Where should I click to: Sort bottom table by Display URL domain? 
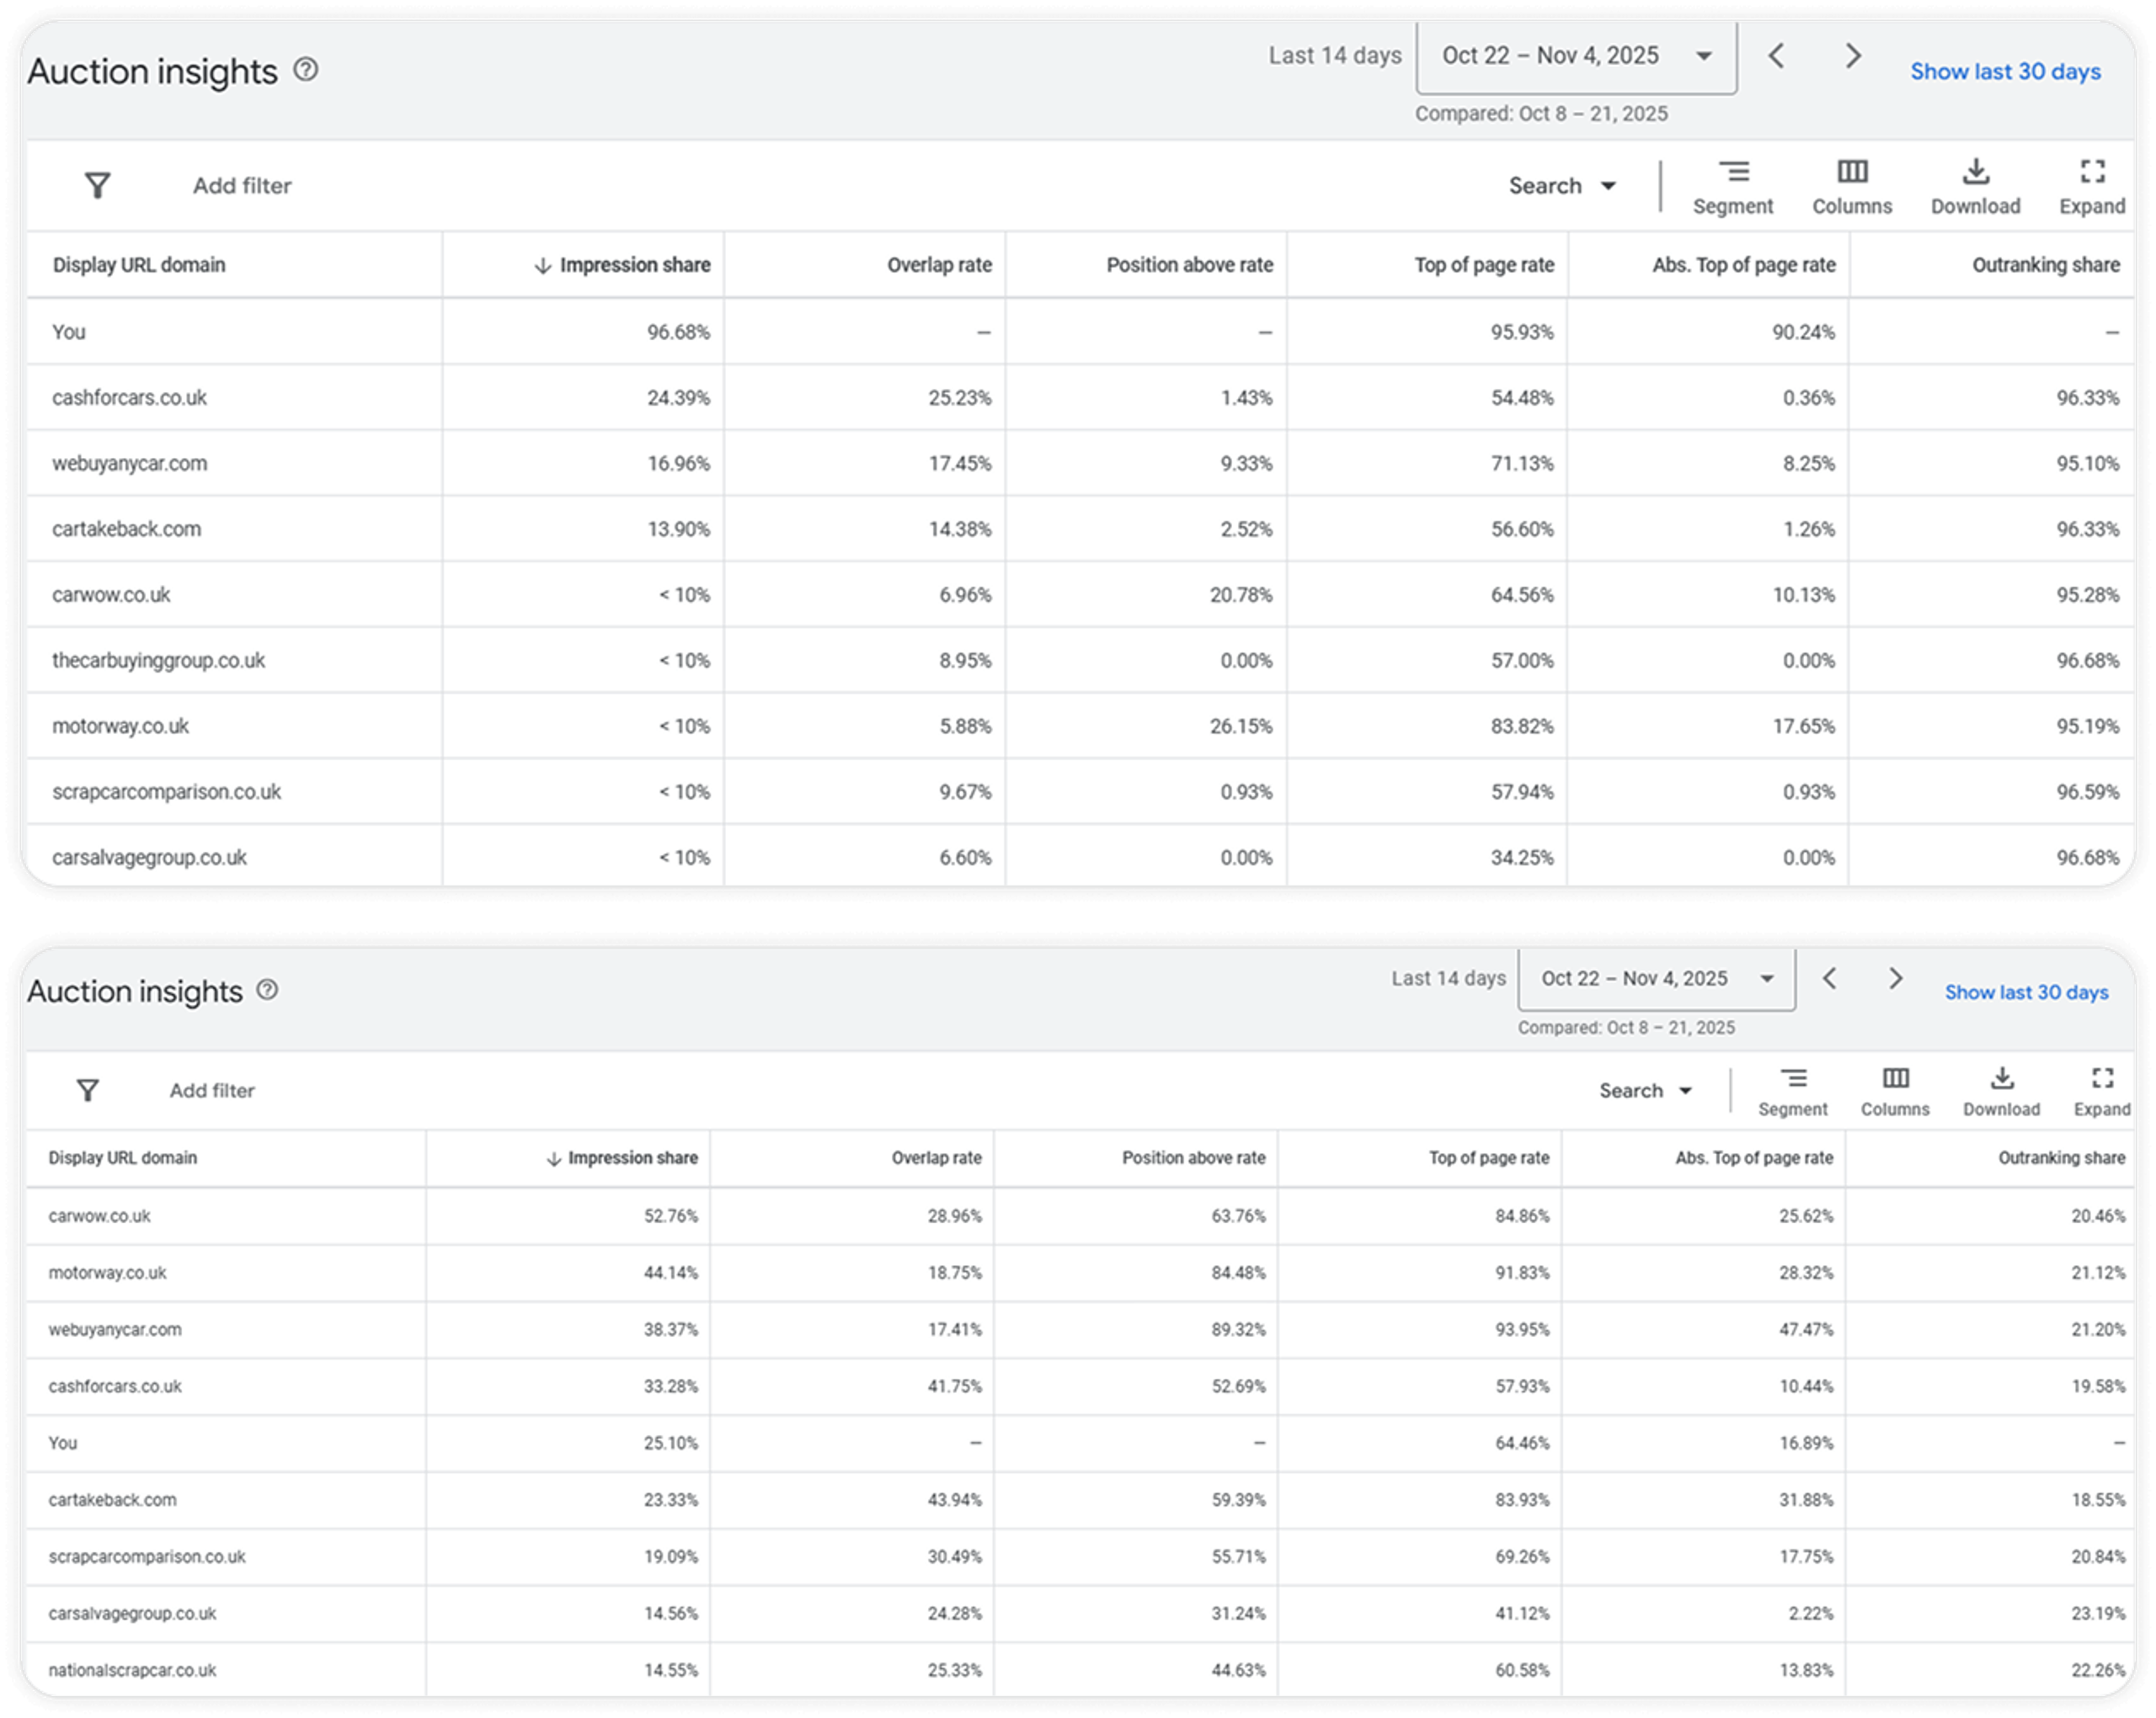pos(123,1158)
